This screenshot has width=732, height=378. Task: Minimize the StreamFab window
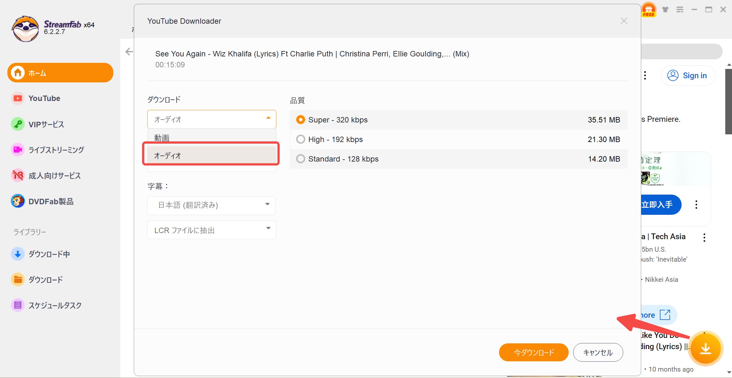(x=694, y=10)
